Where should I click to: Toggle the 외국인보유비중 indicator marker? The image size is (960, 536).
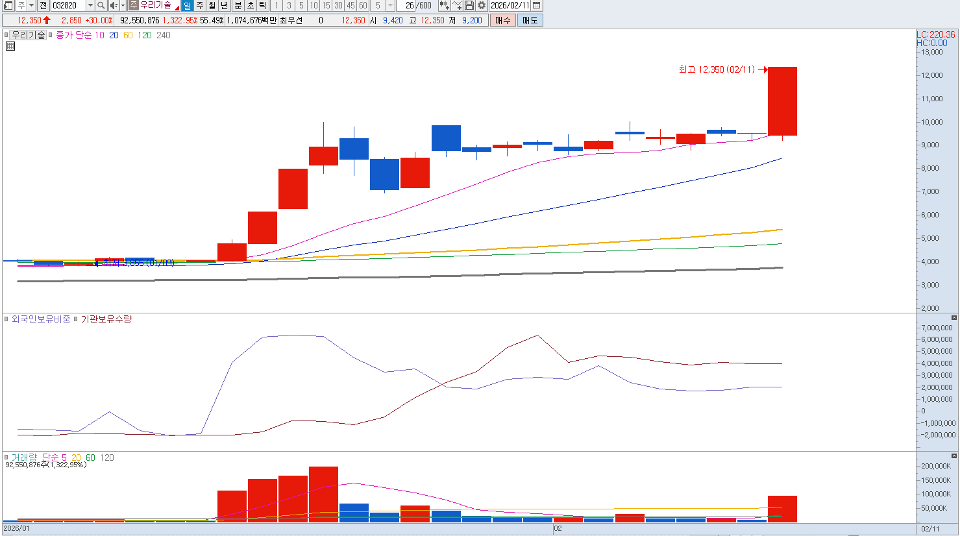point(6,319)
